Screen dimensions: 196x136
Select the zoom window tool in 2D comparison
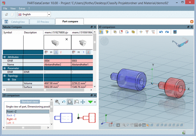[x=70, y=102]
